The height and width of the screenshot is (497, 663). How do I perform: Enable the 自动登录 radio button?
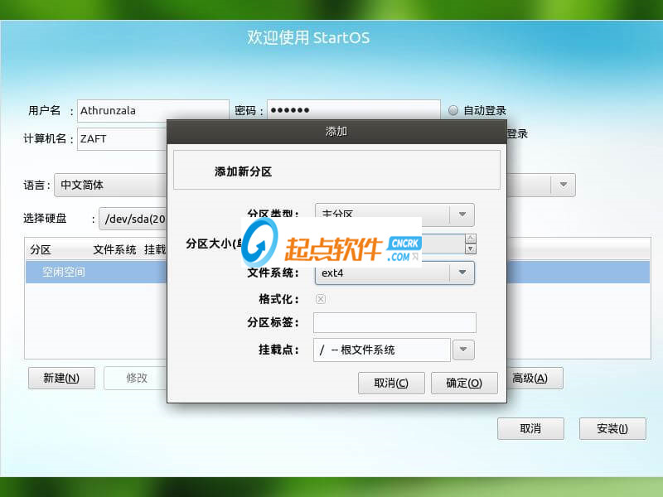[x=452, y=110]
